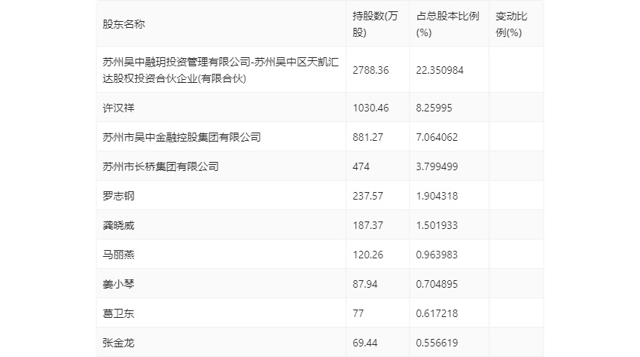Select shareholder name 马丽燕
Image resolution: width=640 pixels, height=357 pixels.
118,255
